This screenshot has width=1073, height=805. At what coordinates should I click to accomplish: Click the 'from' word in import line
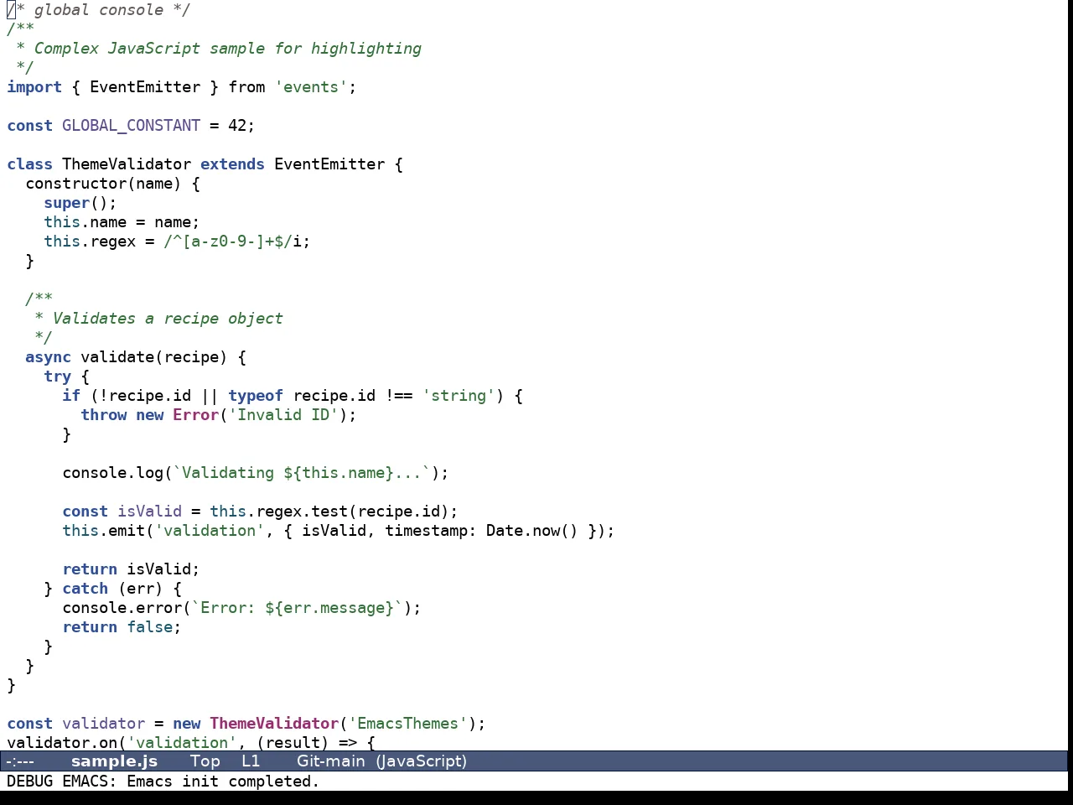(246, 87)
